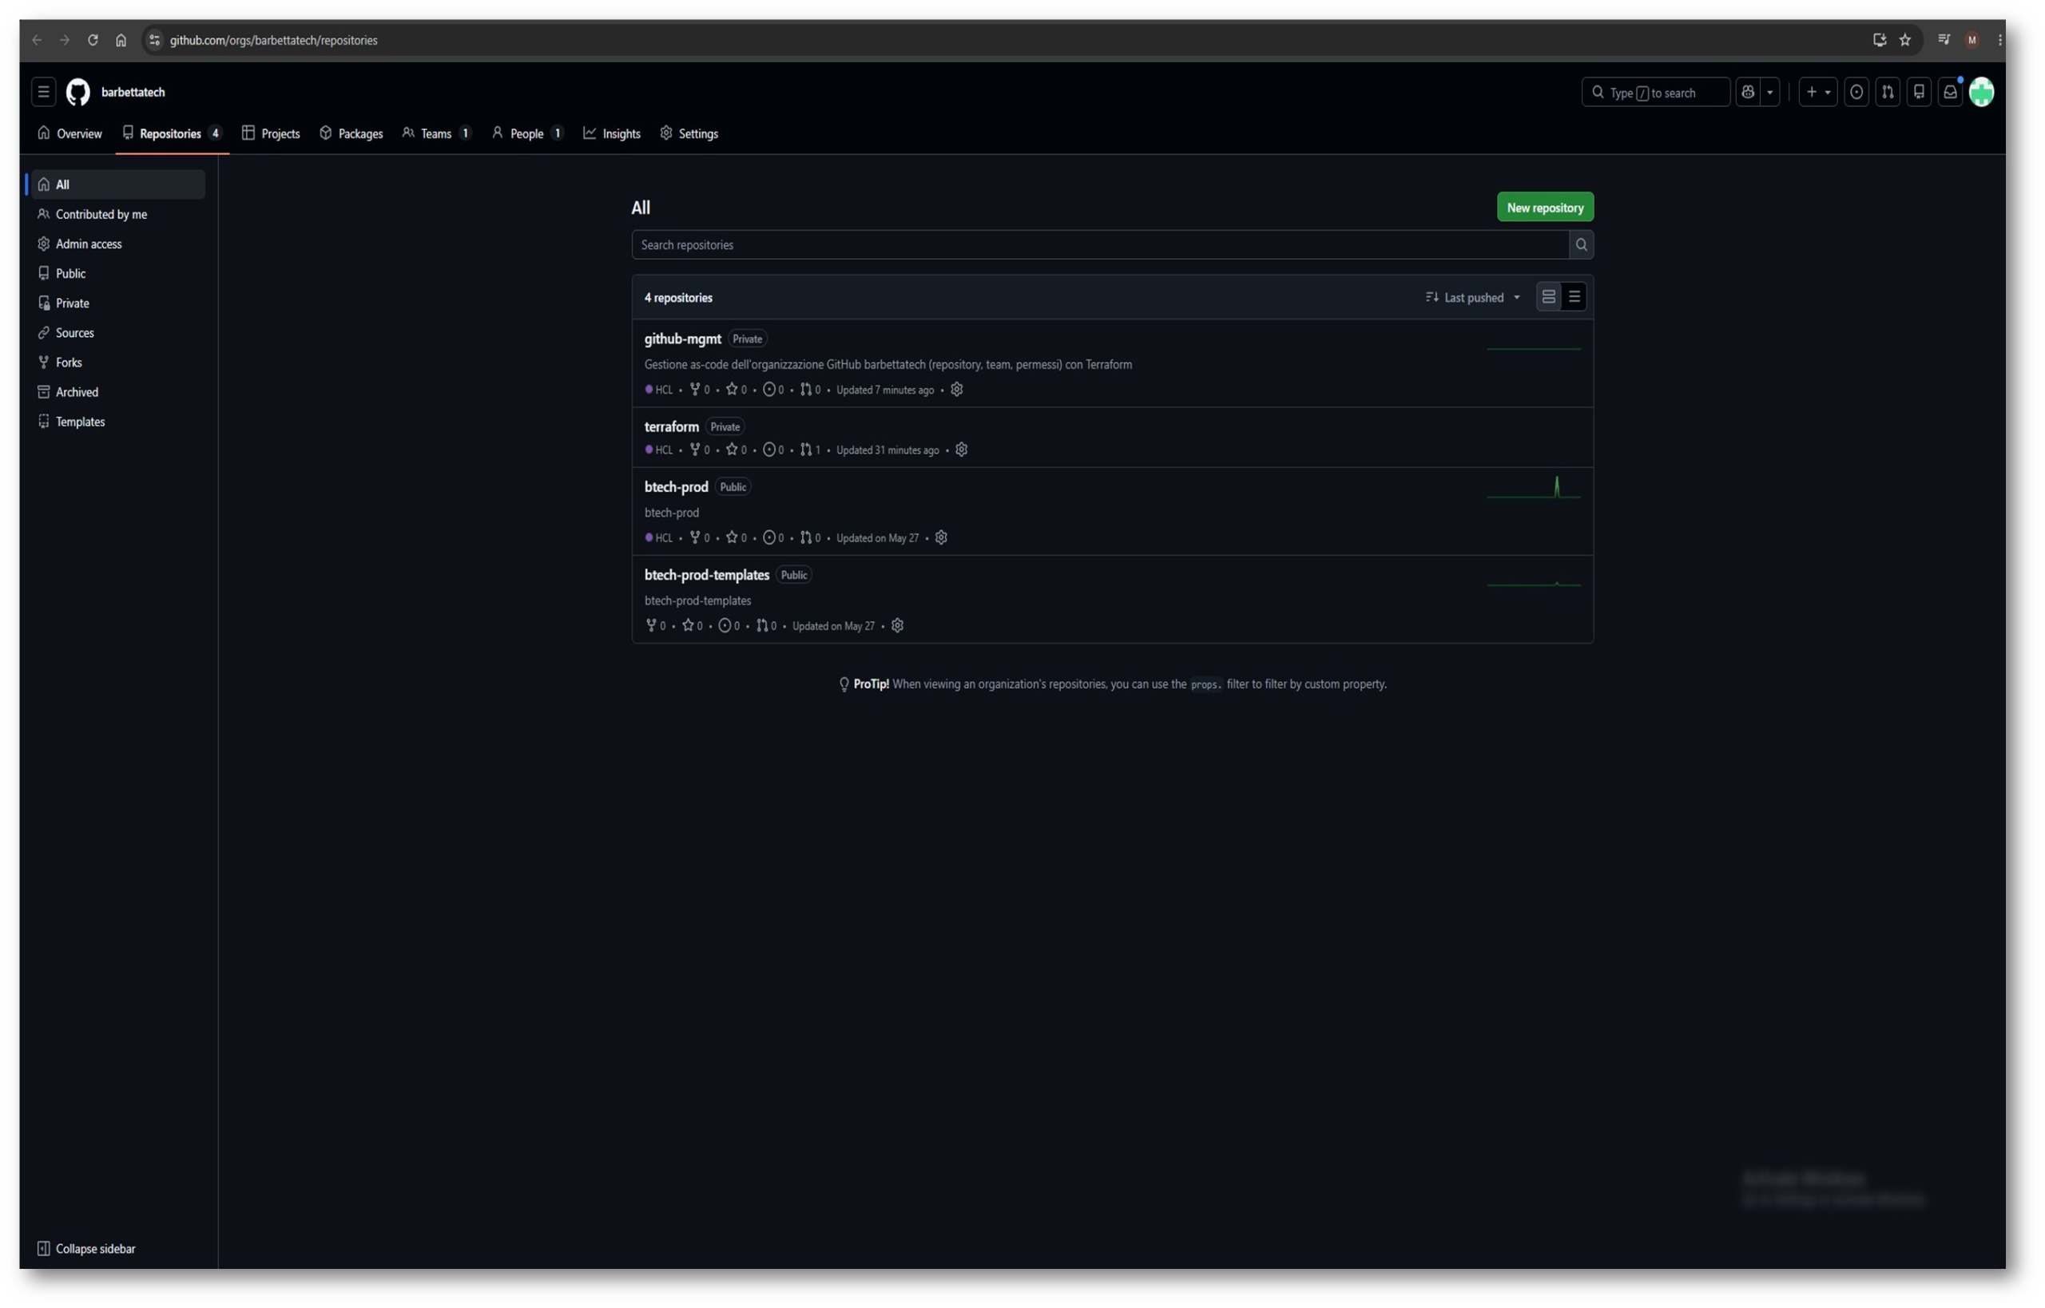
Task: Open GitHub Copilot chat icon
Action: (x=1747, y=92)
